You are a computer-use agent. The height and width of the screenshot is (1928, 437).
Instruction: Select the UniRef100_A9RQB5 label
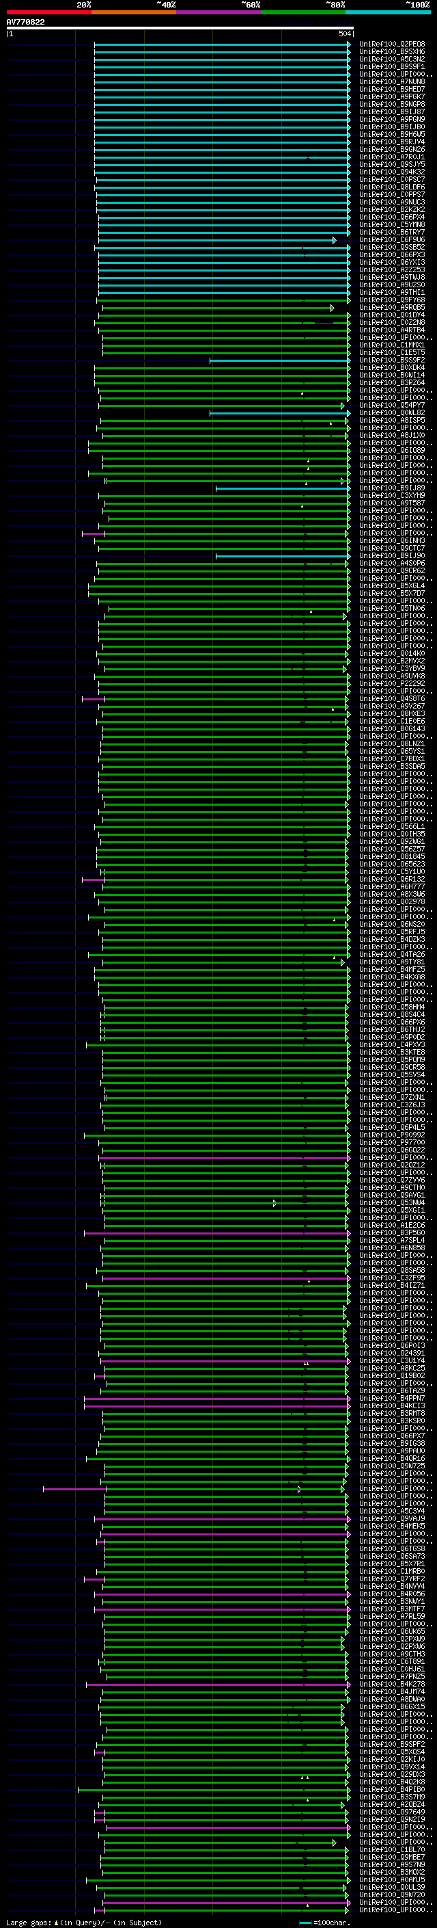(x=391, y=308)
